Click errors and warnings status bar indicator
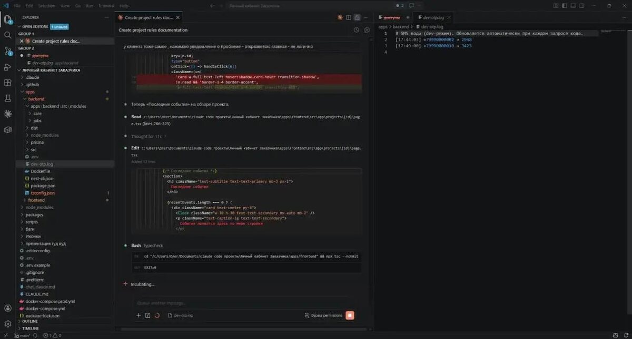This screenshot has width=632, height=339. coord(52,335)
